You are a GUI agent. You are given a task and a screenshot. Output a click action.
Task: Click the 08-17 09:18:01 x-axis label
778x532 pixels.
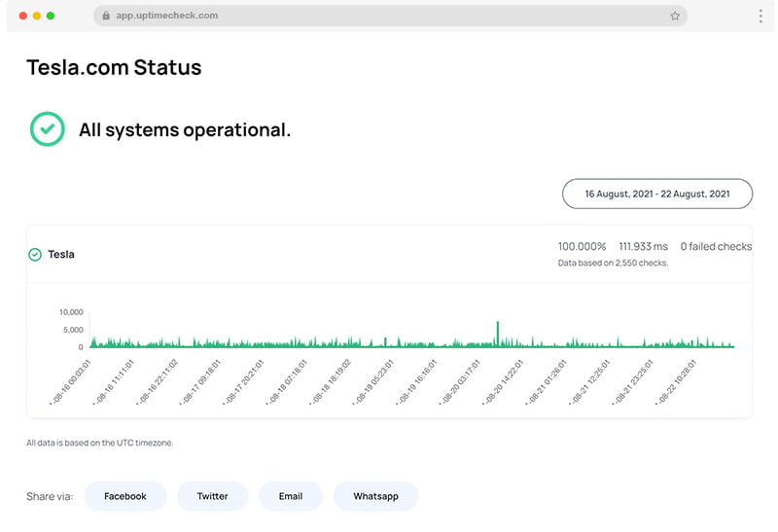click(x=200, y=382)
